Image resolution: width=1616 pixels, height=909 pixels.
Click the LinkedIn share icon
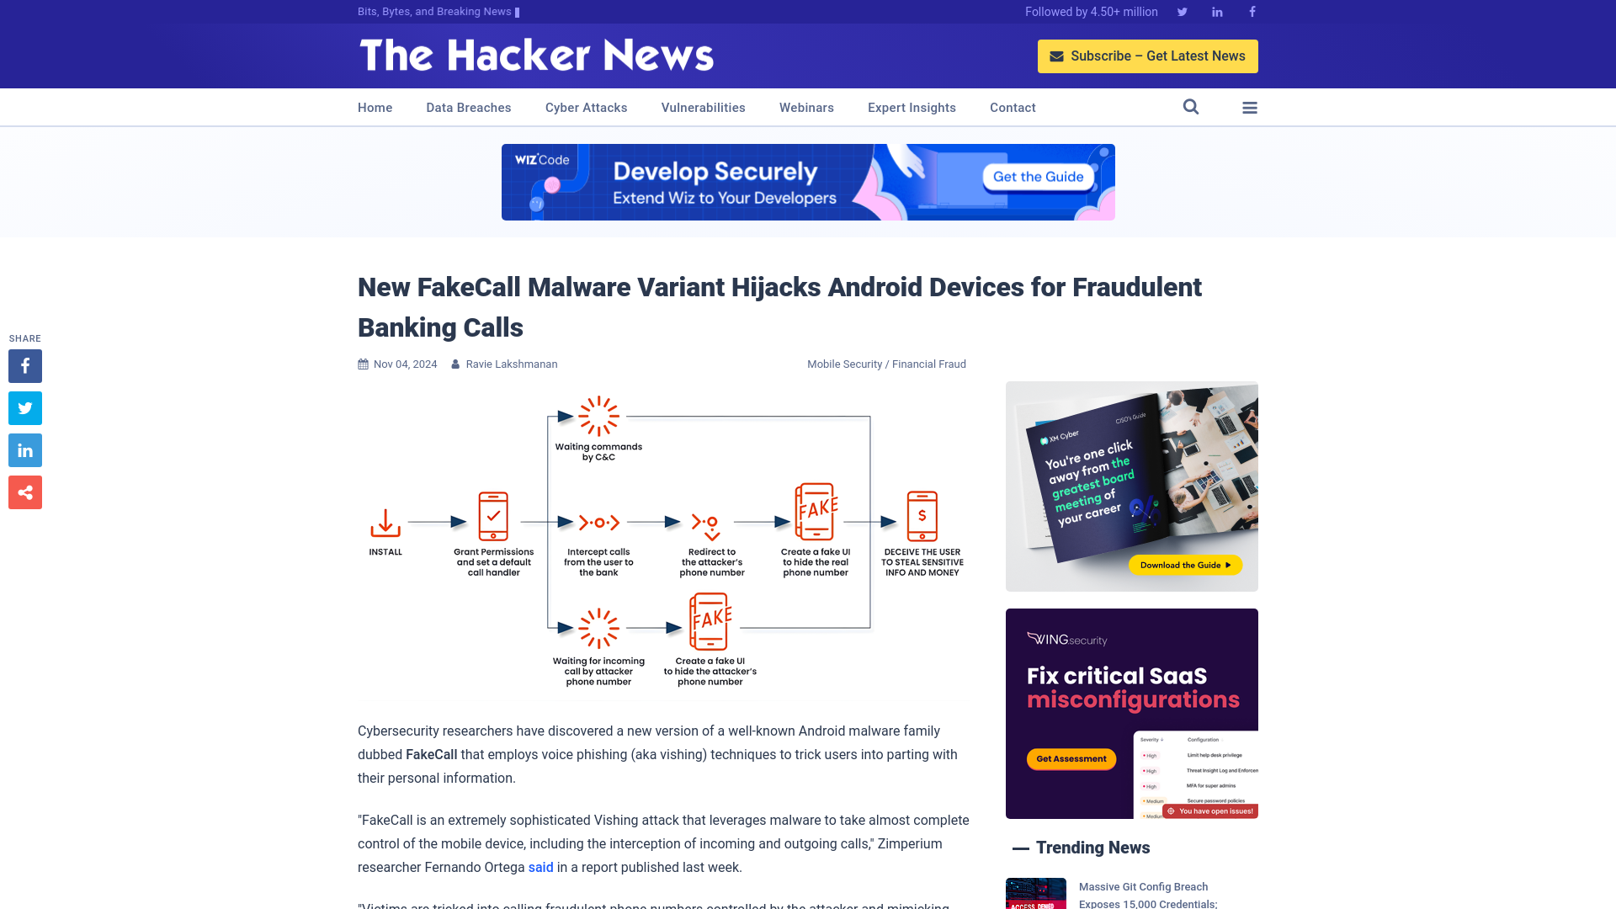(24, 449)
